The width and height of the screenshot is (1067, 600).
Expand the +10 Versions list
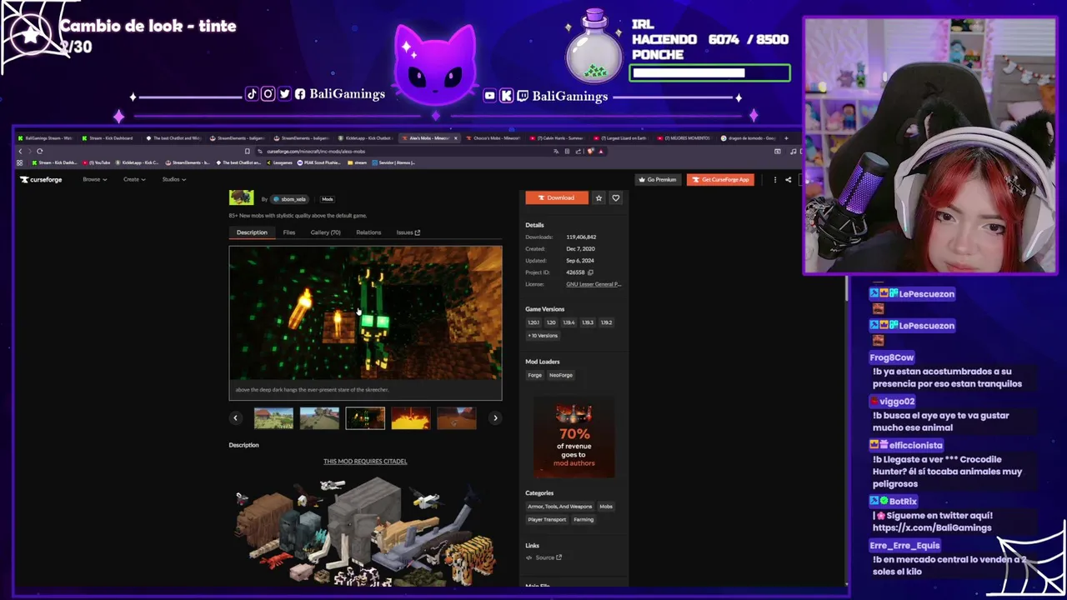coord(543,336)
